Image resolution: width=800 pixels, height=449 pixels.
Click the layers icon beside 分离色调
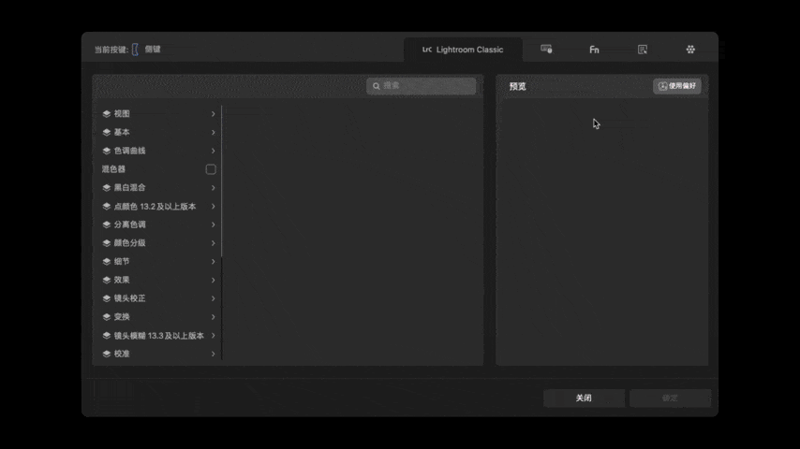(x=107, y=224)
